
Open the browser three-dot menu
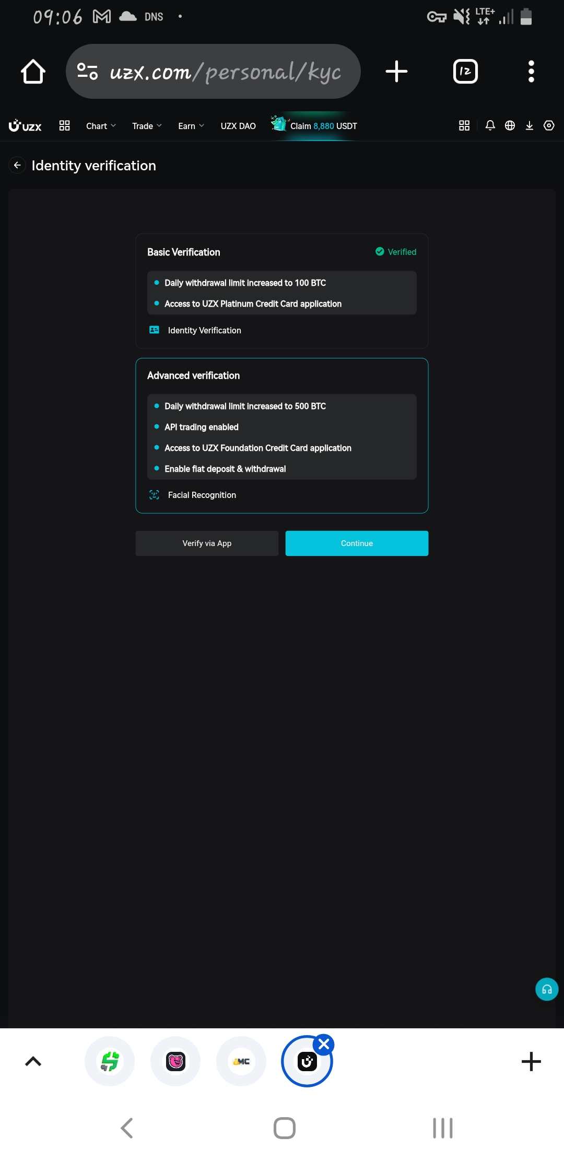click(531, 72)
